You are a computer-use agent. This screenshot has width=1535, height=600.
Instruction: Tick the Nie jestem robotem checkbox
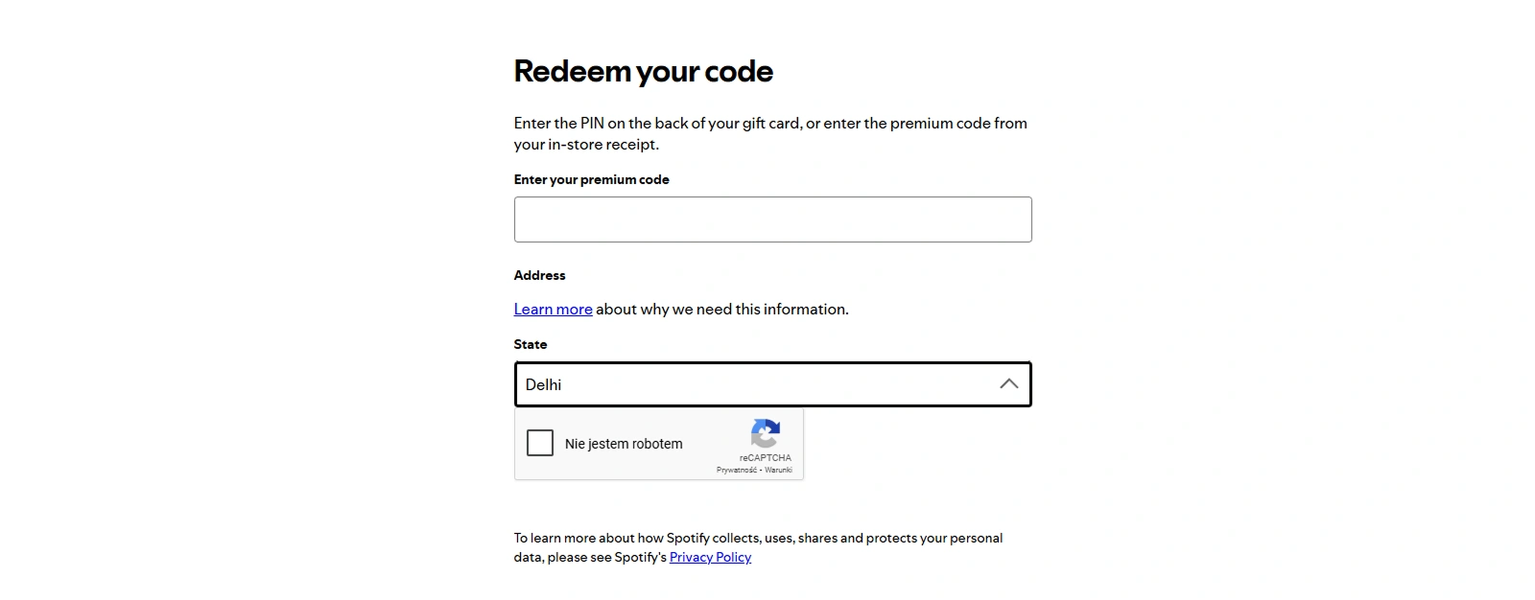[x=540, y=443]
